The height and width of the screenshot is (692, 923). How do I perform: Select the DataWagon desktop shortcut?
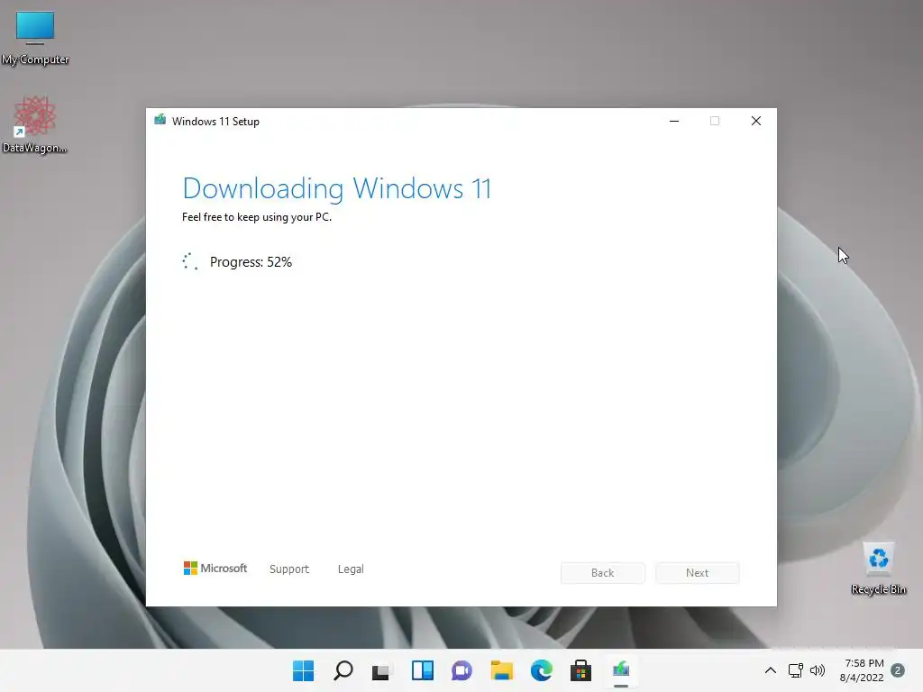tap(34, 124)
